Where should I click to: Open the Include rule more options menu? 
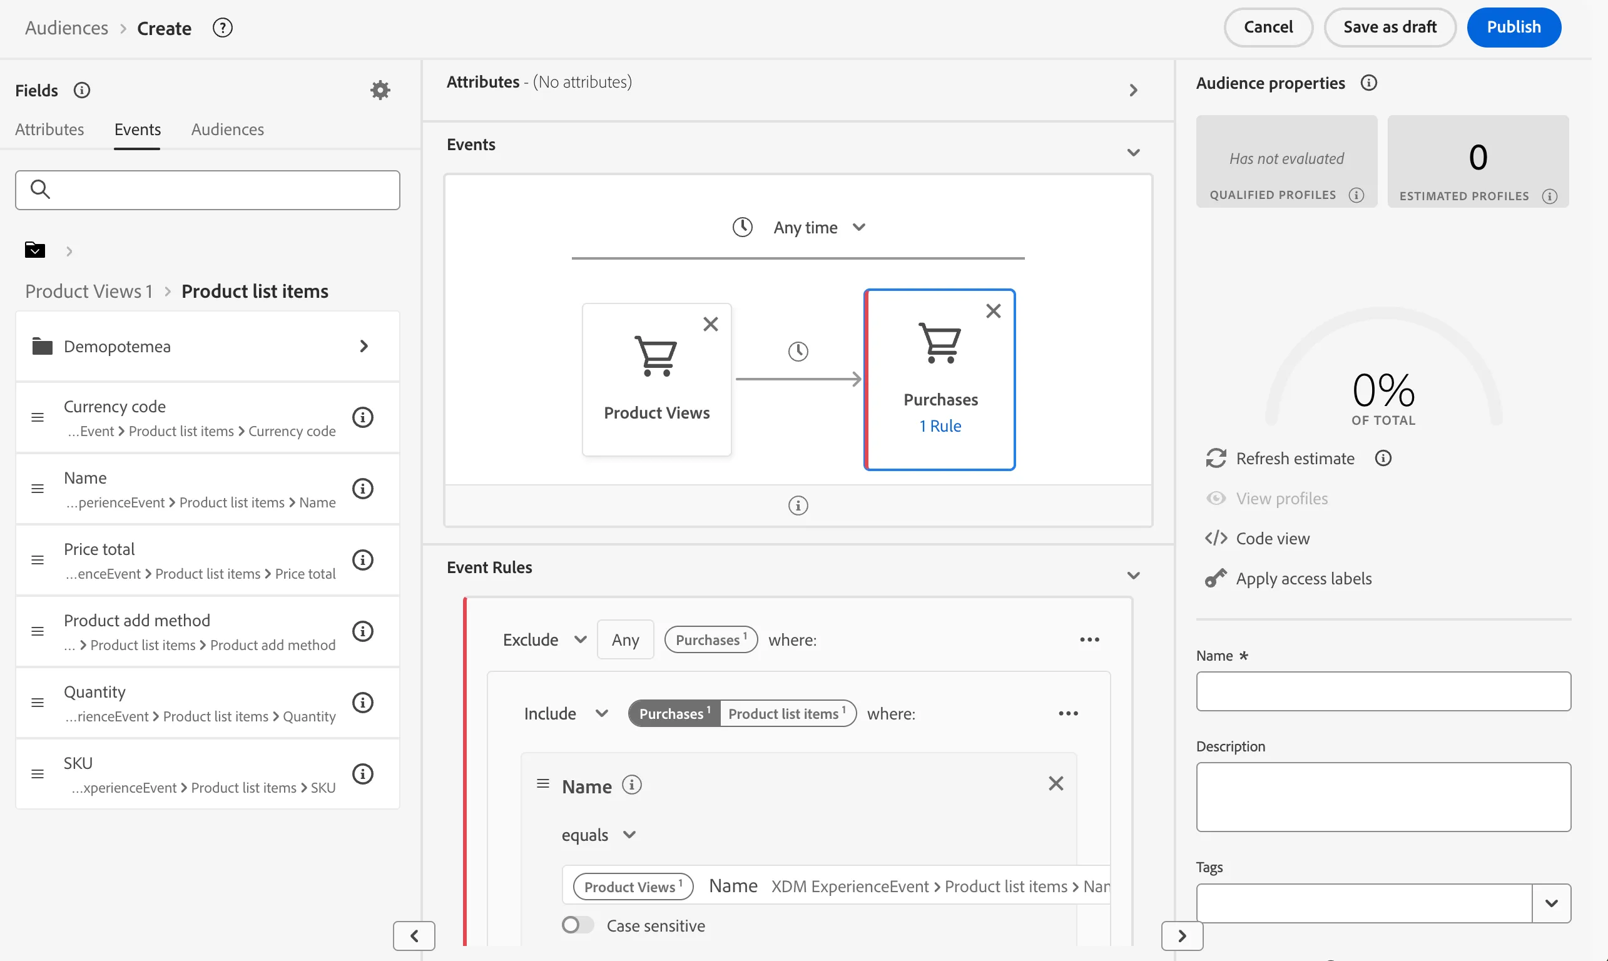click(1068, 714)
